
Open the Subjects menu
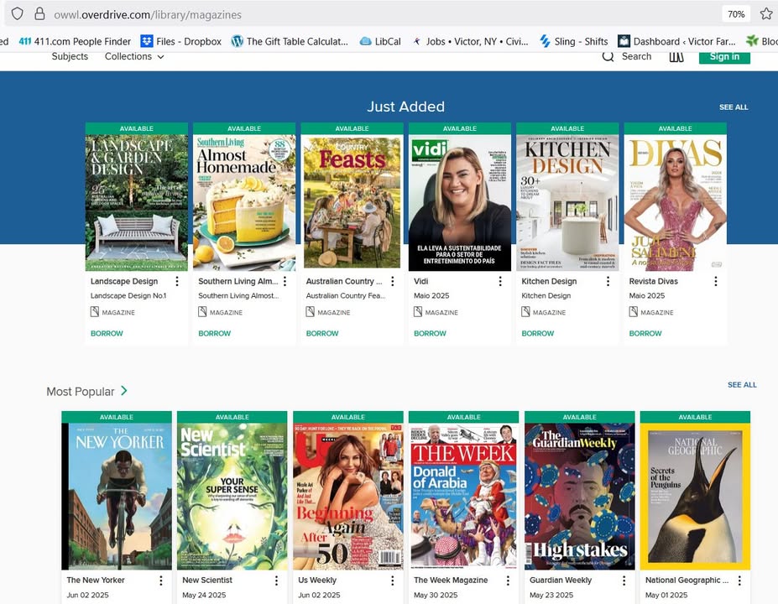[70, 56]
